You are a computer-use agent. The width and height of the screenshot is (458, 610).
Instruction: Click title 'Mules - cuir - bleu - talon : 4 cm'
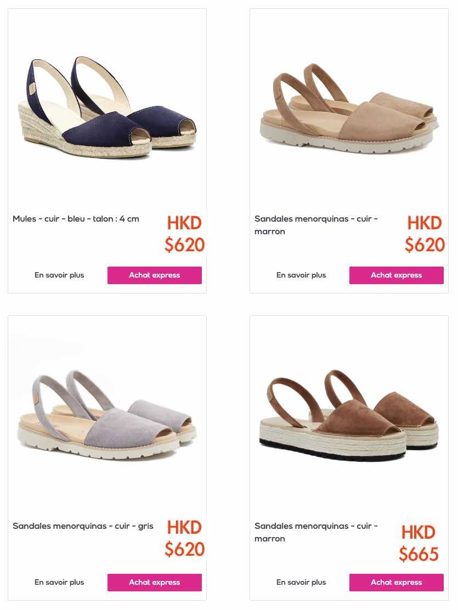coord(76,219)
